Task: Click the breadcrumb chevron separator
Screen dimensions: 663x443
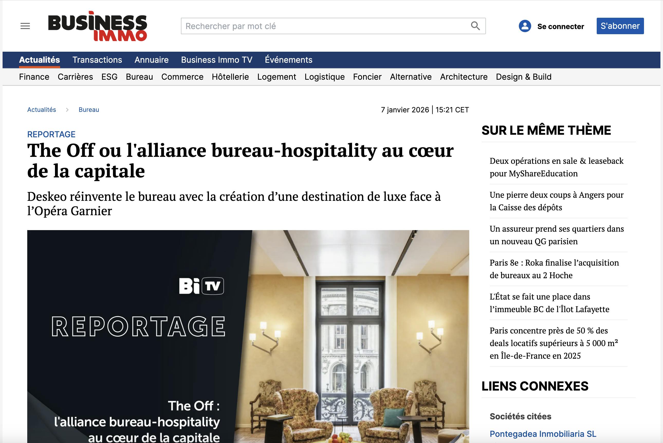Action: pyautogui.click(x=67, y=110)
